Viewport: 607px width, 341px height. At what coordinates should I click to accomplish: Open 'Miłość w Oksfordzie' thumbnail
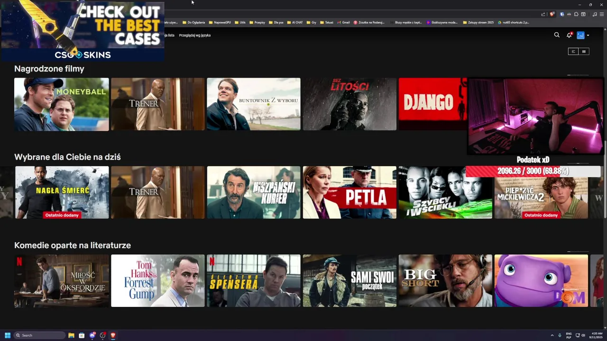[62, 281]
